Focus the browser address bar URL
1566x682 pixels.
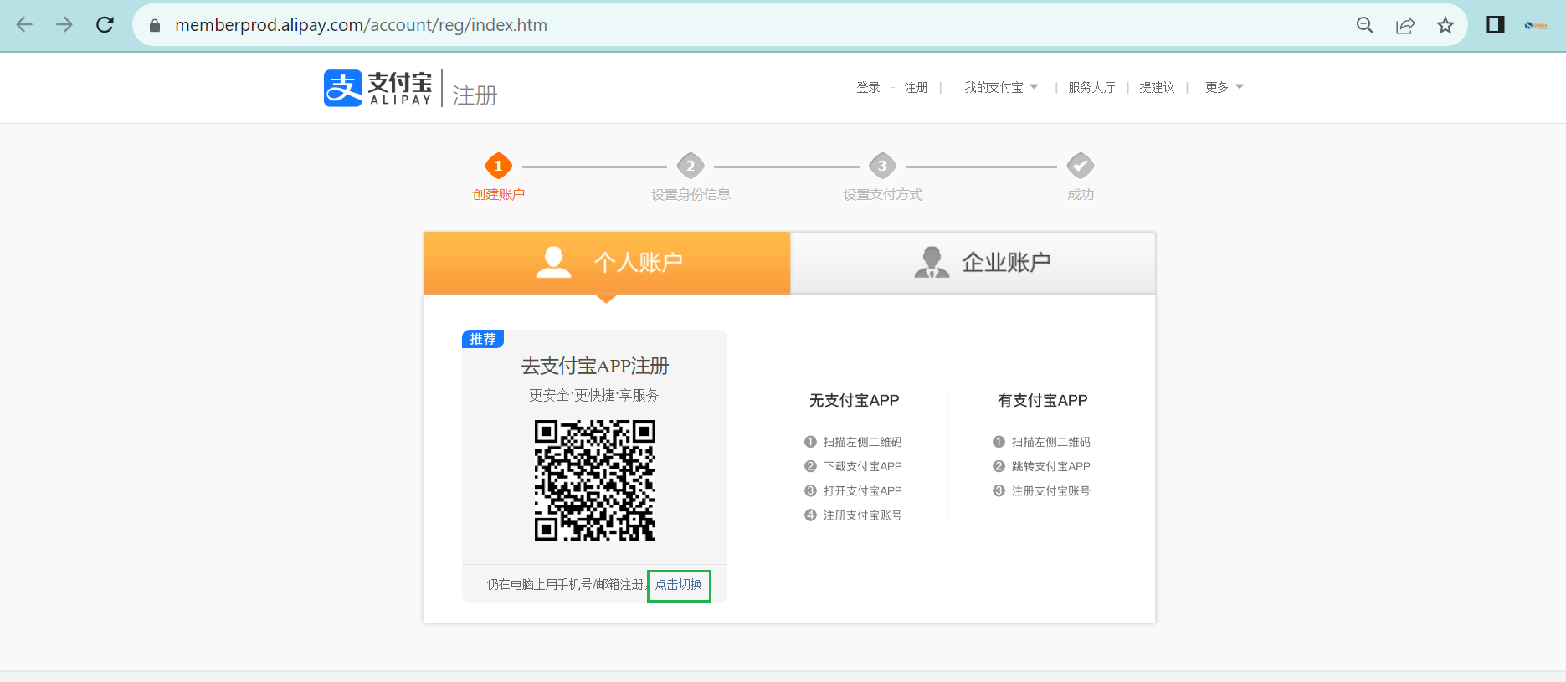pyautogui.click(x=361, y=25)
